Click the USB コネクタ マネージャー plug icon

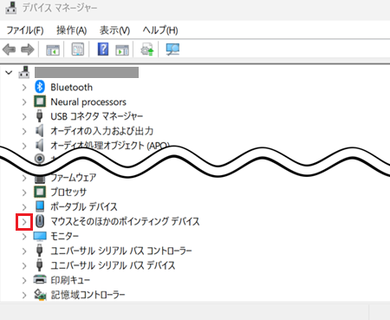40,116
